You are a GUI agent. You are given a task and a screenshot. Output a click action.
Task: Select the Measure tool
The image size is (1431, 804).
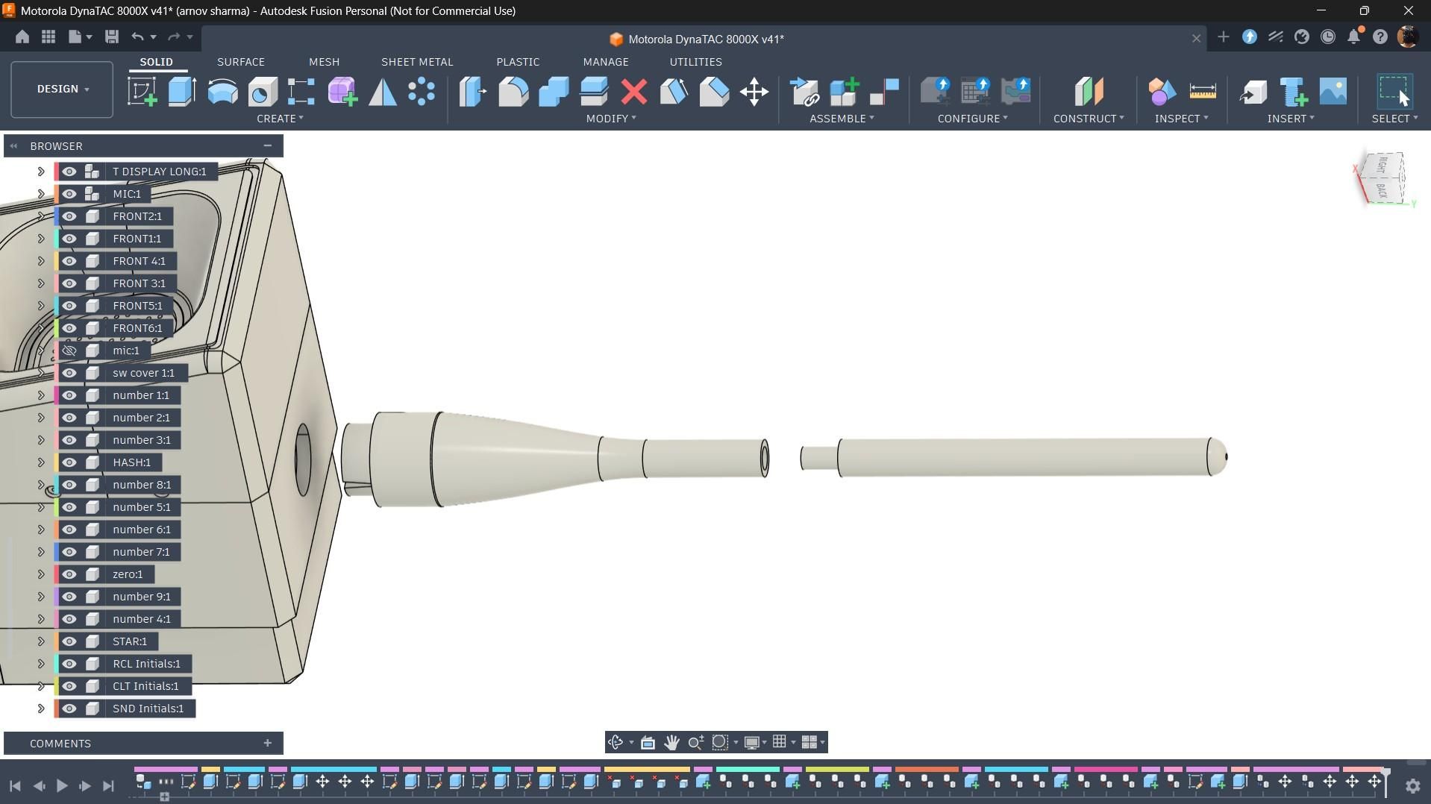(1203, 92)
